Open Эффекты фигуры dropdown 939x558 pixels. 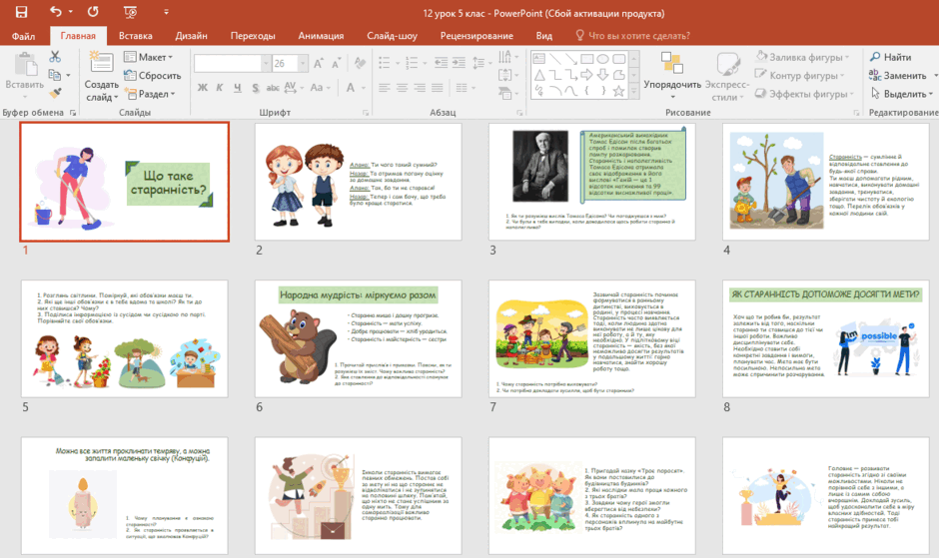tap(804, 94)
